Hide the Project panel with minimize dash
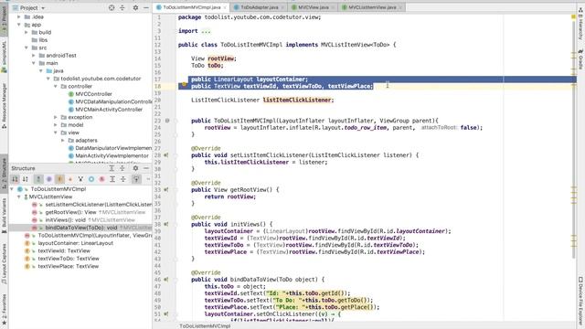This screenshot has height=329, width=585. click(146, 7)
